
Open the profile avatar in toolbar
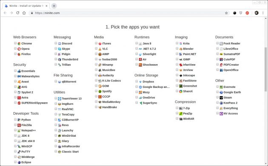pyautogui.click(x=257, y=13)
